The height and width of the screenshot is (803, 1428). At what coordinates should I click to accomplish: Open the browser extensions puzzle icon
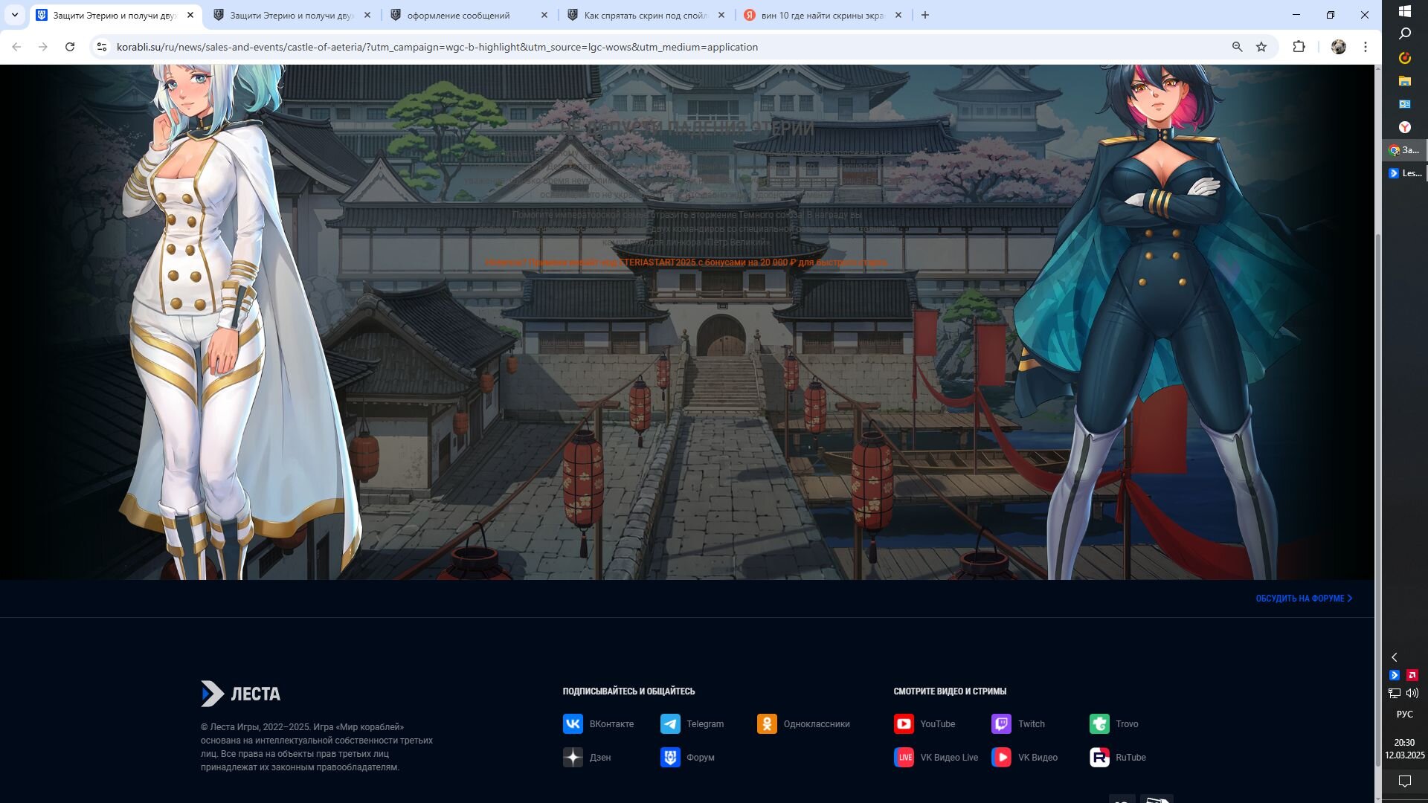click(x=1299, y=47)
